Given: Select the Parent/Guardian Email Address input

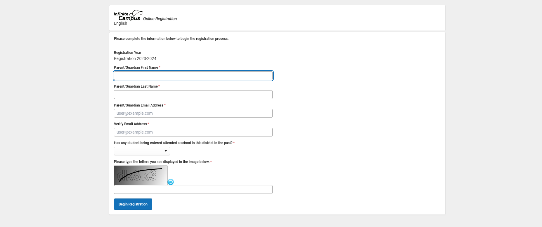Looking at the screenshot, I should point(193,113).
